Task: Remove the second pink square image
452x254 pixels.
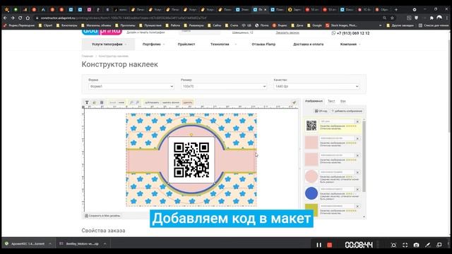Action: point(357,155)
